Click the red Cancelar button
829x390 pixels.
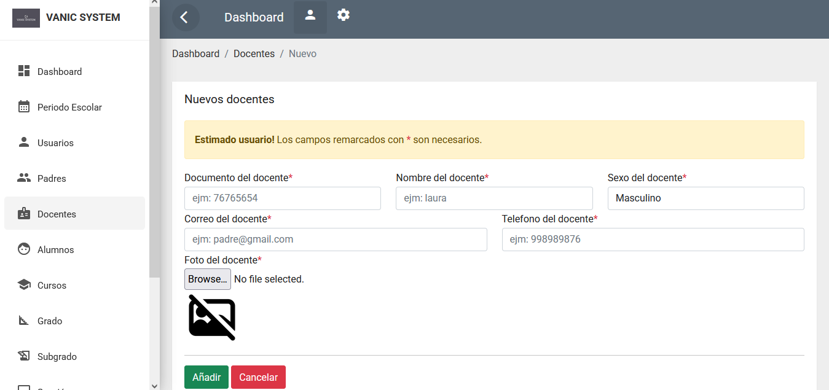point(258,377)
